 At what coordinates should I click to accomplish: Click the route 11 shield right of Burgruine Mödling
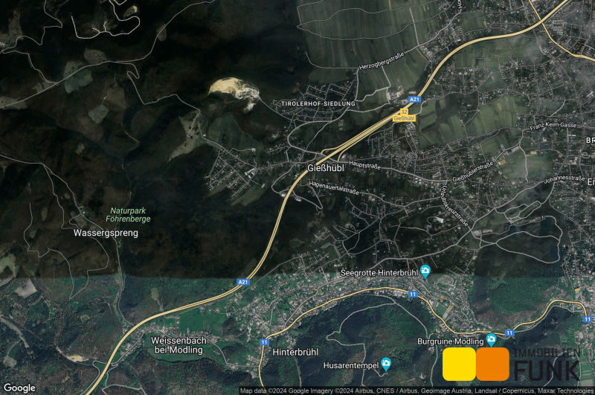[x=509, y=333]
